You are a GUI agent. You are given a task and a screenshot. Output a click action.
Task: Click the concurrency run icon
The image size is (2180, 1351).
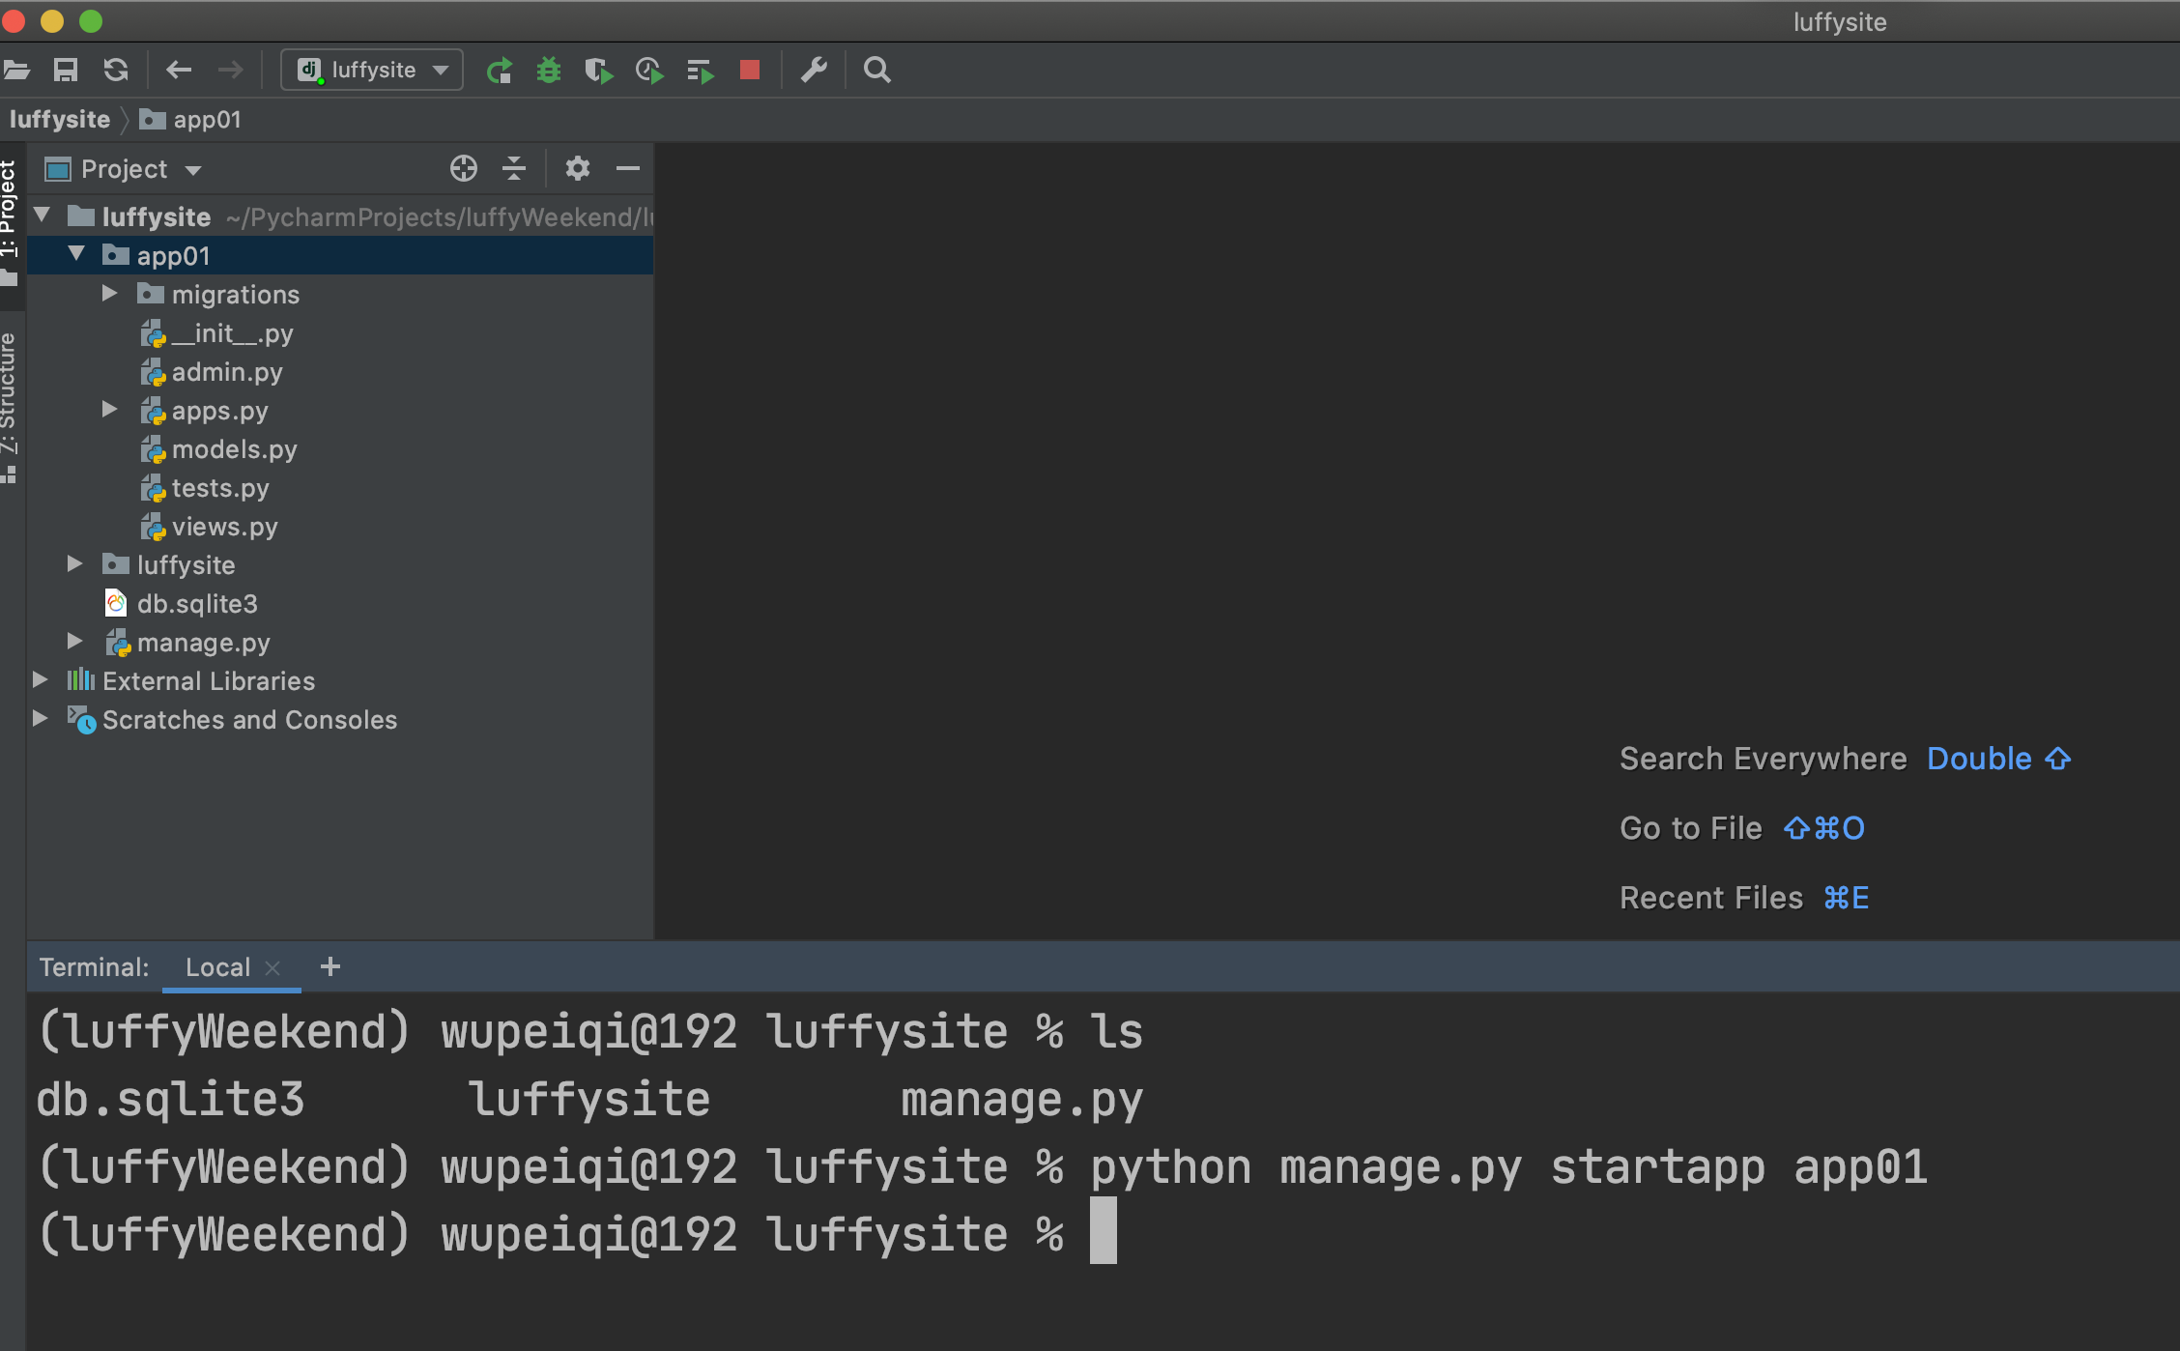[700, 71]
